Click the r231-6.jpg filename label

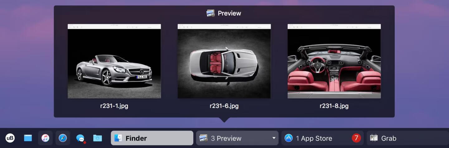coord(224,106)
